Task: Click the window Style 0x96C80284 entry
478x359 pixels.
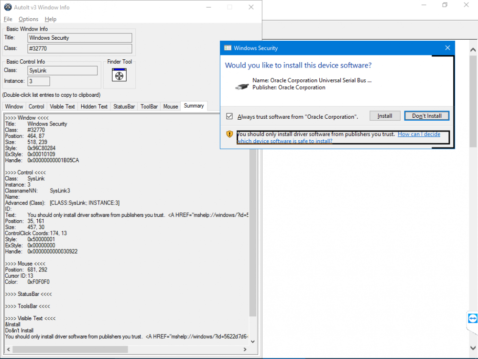Action: (30, 148)
